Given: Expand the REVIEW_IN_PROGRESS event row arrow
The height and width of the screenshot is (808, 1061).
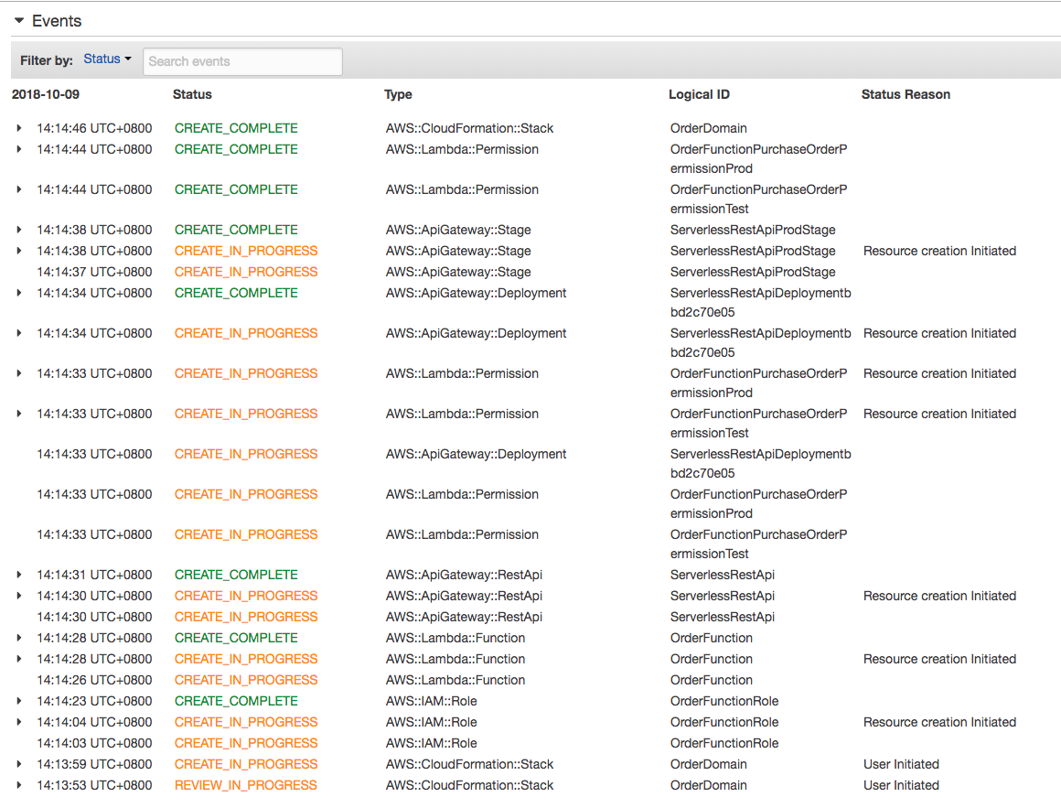Looking at the screenshot, I should [x=18, y=786].
